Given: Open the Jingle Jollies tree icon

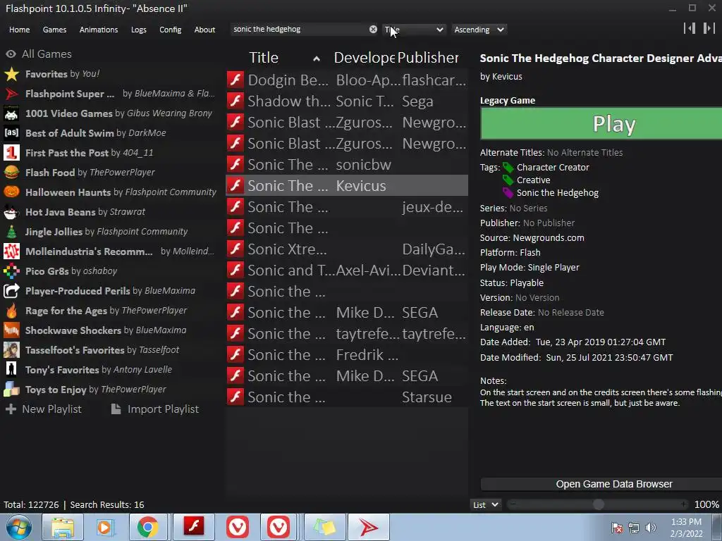Looking at the screenshot, I should pyautogui.click(x=11, y=232).
